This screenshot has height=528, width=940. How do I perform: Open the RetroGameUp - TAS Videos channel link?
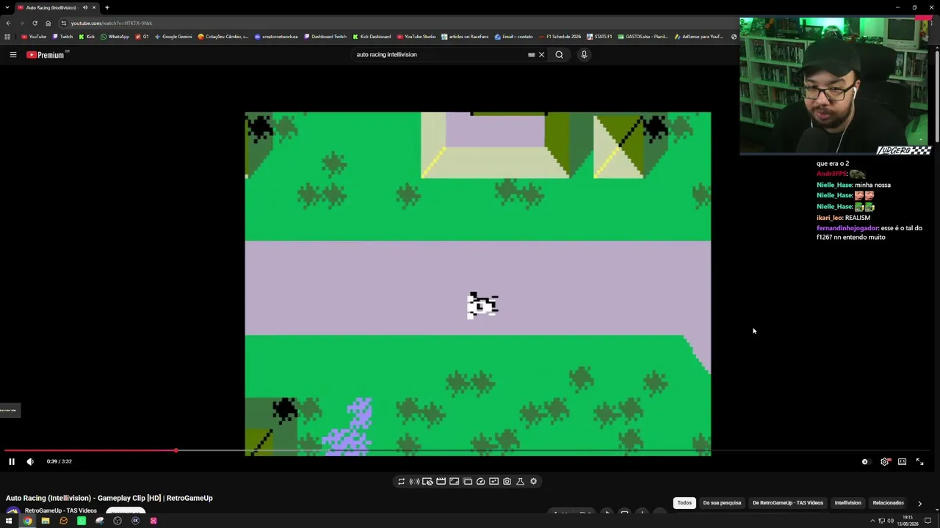[x=61, y=510]
